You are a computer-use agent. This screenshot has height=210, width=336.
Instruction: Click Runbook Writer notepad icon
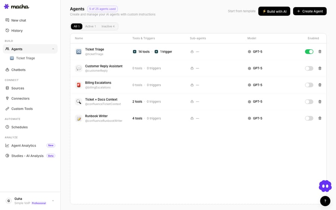point(79,118)
